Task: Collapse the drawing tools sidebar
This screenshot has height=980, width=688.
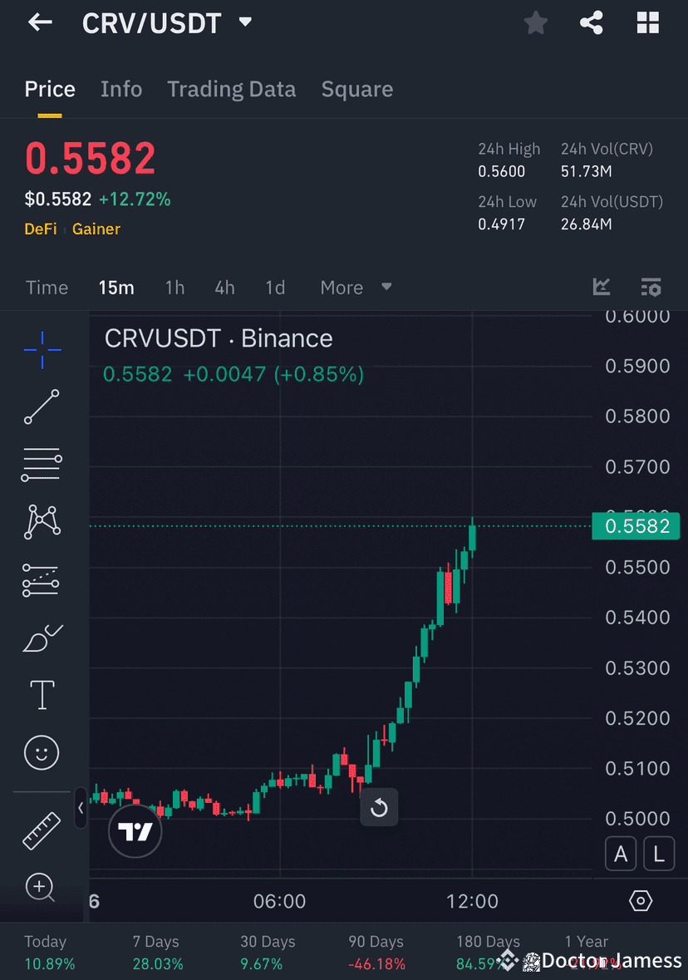Action: point(81,807)
